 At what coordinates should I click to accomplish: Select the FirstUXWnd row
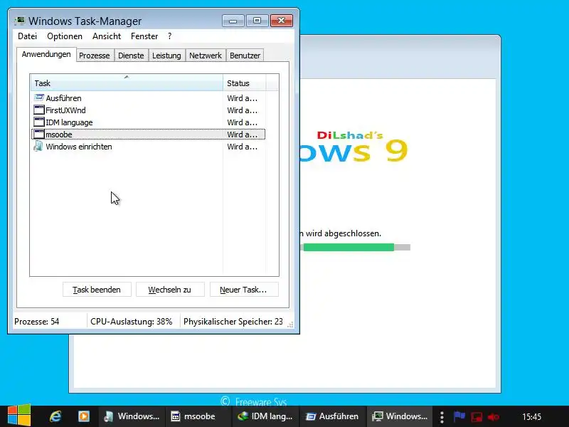[x=149, y=110]
